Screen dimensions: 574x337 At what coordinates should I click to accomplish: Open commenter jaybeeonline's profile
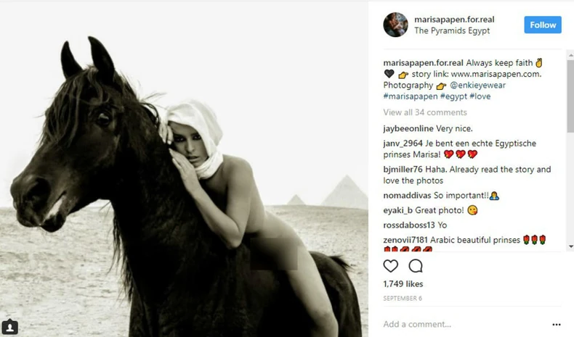click(408, 128)
